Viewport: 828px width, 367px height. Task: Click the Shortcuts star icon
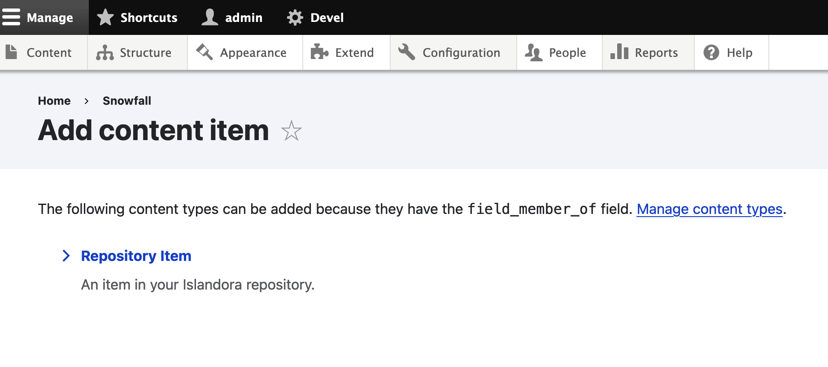point(105,17)
